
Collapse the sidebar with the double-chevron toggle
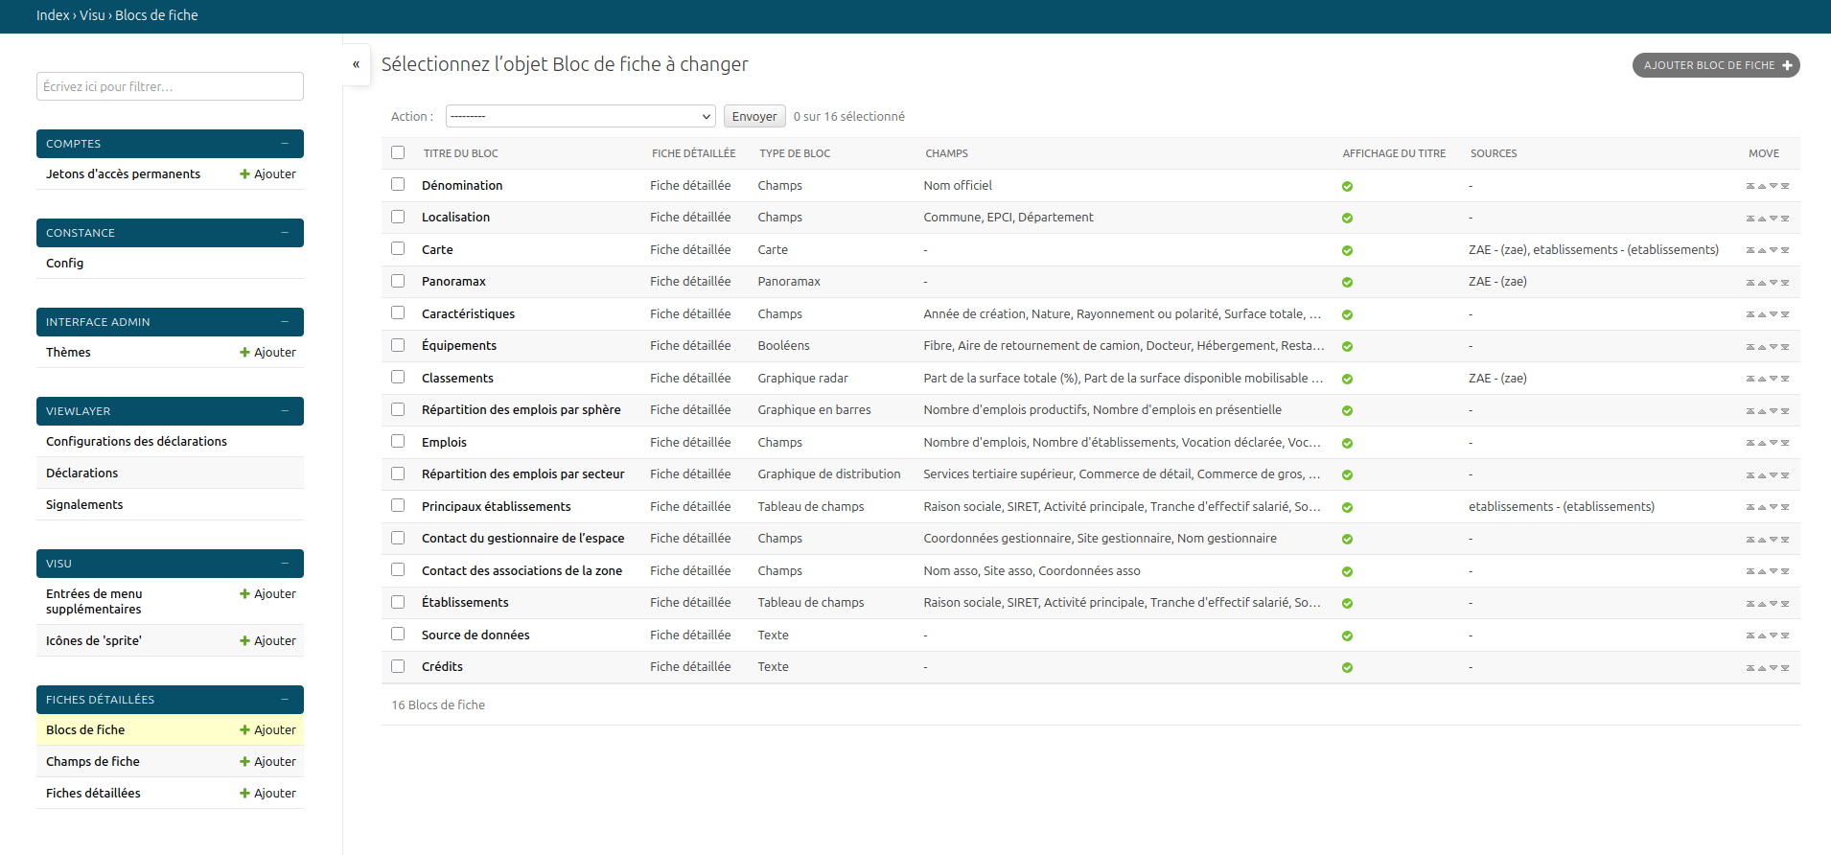click(x=356, y=64)
